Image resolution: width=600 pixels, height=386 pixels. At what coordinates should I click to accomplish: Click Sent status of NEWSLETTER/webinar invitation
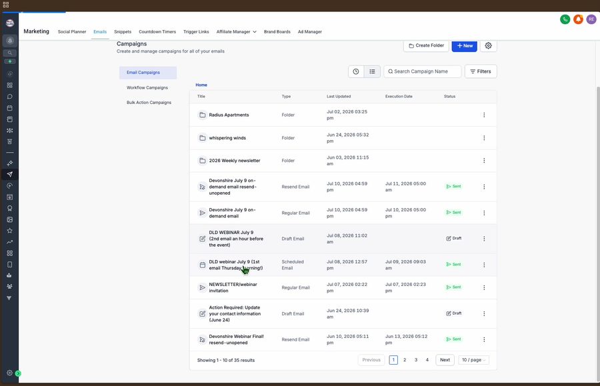point(454,287)
